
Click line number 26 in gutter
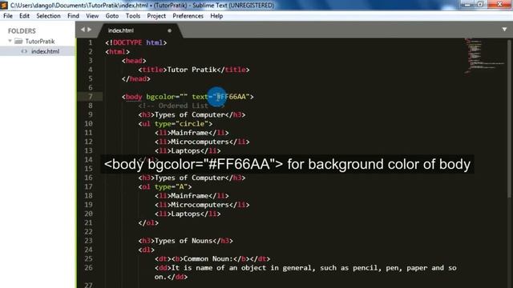click(88, 268)
